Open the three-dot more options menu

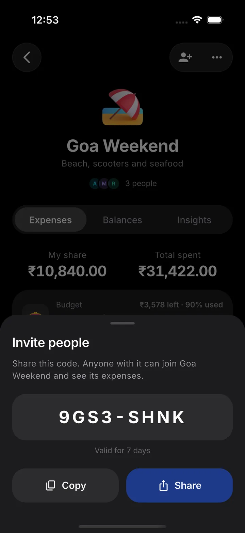pyautogui.click(x=217, y=57)
